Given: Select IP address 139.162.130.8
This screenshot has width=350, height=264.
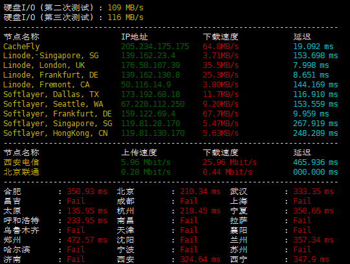Looking at the screenshot, I should pyautogui.click(x=151, y=75).
